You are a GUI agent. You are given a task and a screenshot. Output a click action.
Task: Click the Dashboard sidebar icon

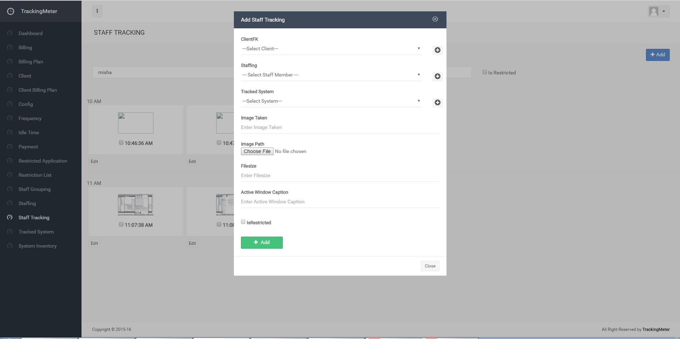pyautogui.click(x=10, y=33)
